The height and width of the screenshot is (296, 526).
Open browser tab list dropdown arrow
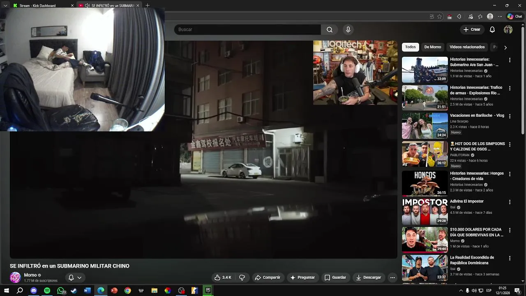(x=5, y=5)
